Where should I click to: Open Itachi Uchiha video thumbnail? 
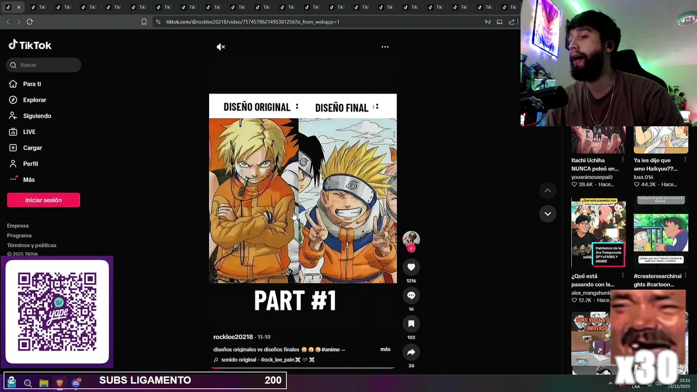598,140
